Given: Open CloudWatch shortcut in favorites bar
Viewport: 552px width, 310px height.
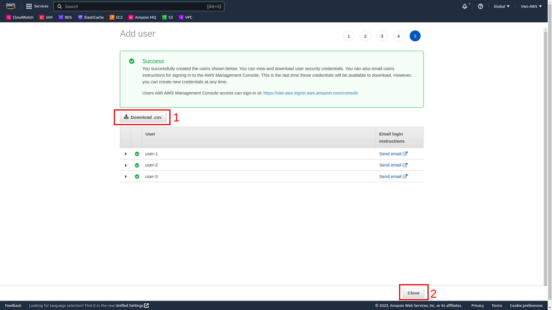Looking at the screenshot, I should click(20, 18).
